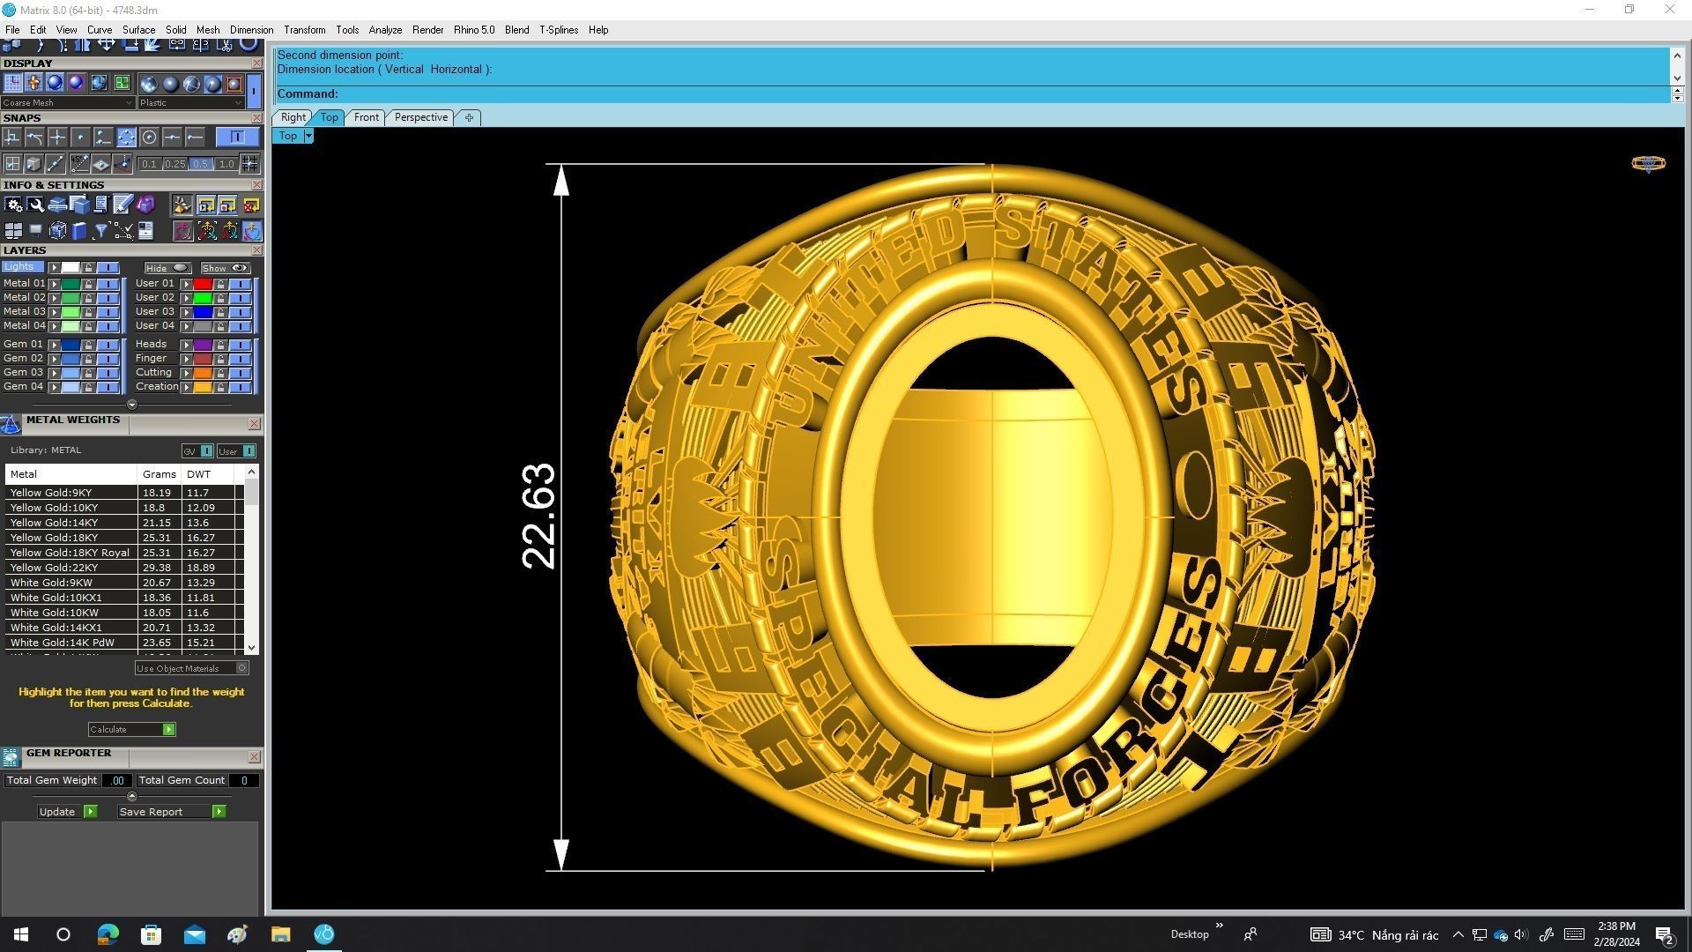Viewport: 1692px width, 952px height.
Task: Enable the circular quad-points snap
Action: (x=126, y=138)
